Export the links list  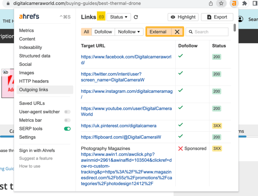point(217,17)
